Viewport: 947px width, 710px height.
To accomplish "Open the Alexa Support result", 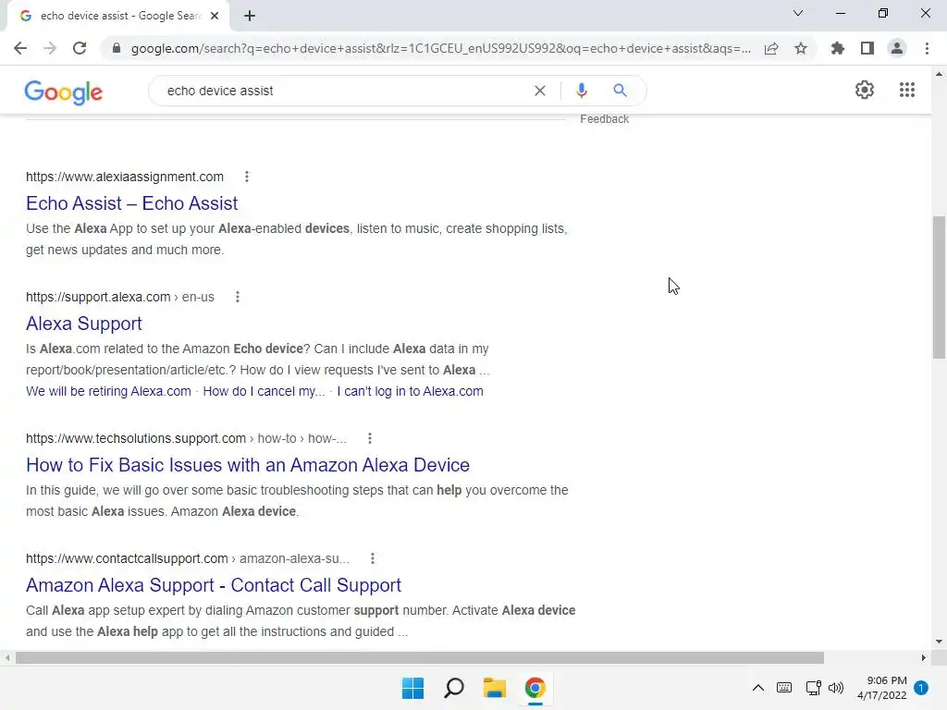I will click(x=84, y=324).
